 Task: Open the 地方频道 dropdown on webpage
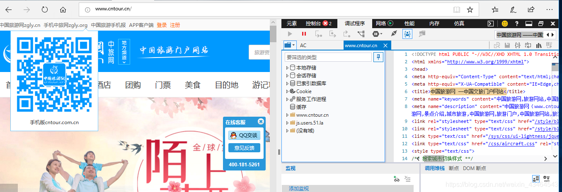tap(124, 52)
